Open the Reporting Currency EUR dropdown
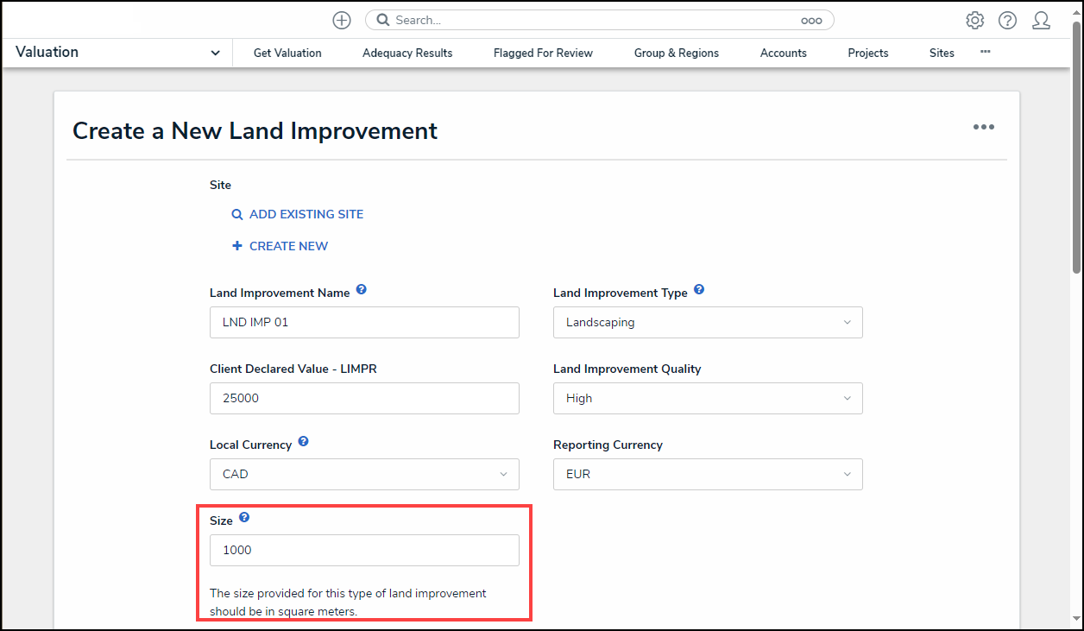 (708, 474)
